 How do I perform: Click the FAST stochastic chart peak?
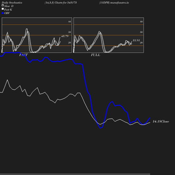(27, 29)
